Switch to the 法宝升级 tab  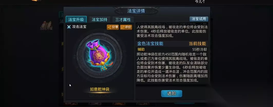point(76,20)
